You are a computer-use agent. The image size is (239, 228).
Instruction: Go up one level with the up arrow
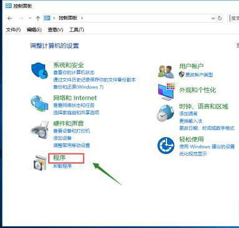point(38,18)
